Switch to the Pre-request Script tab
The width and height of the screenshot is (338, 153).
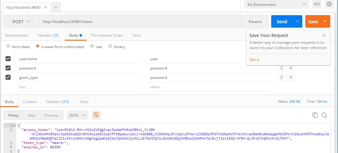(x=107, y=35)
